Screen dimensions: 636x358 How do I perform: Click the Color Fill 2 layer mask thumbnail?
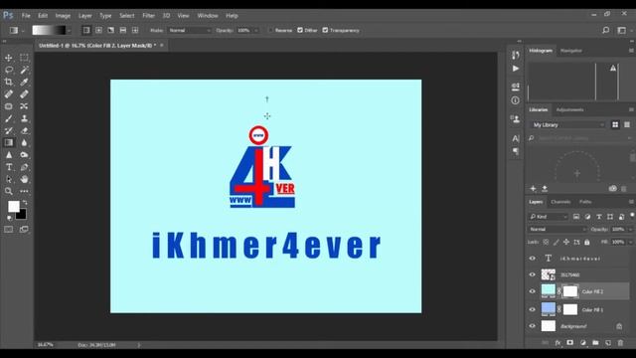tap(569, 291)
